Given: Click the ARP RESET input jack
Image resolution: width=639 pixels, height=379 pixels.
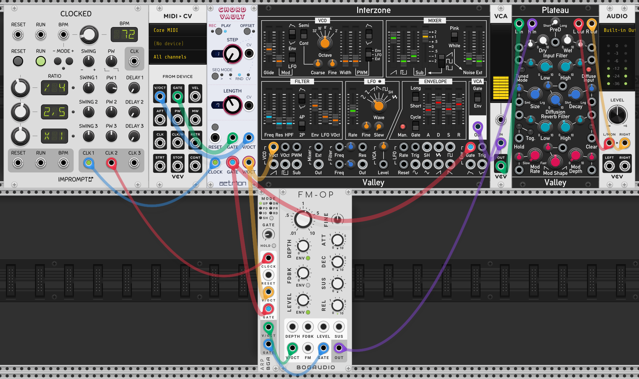Looking at the screenshot, I should pyautogui.click(x=268, y=275).
